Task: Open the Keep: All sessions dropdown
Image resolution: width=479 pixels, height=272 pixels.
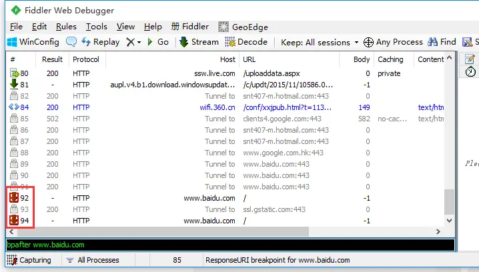Action: point(320,42)
